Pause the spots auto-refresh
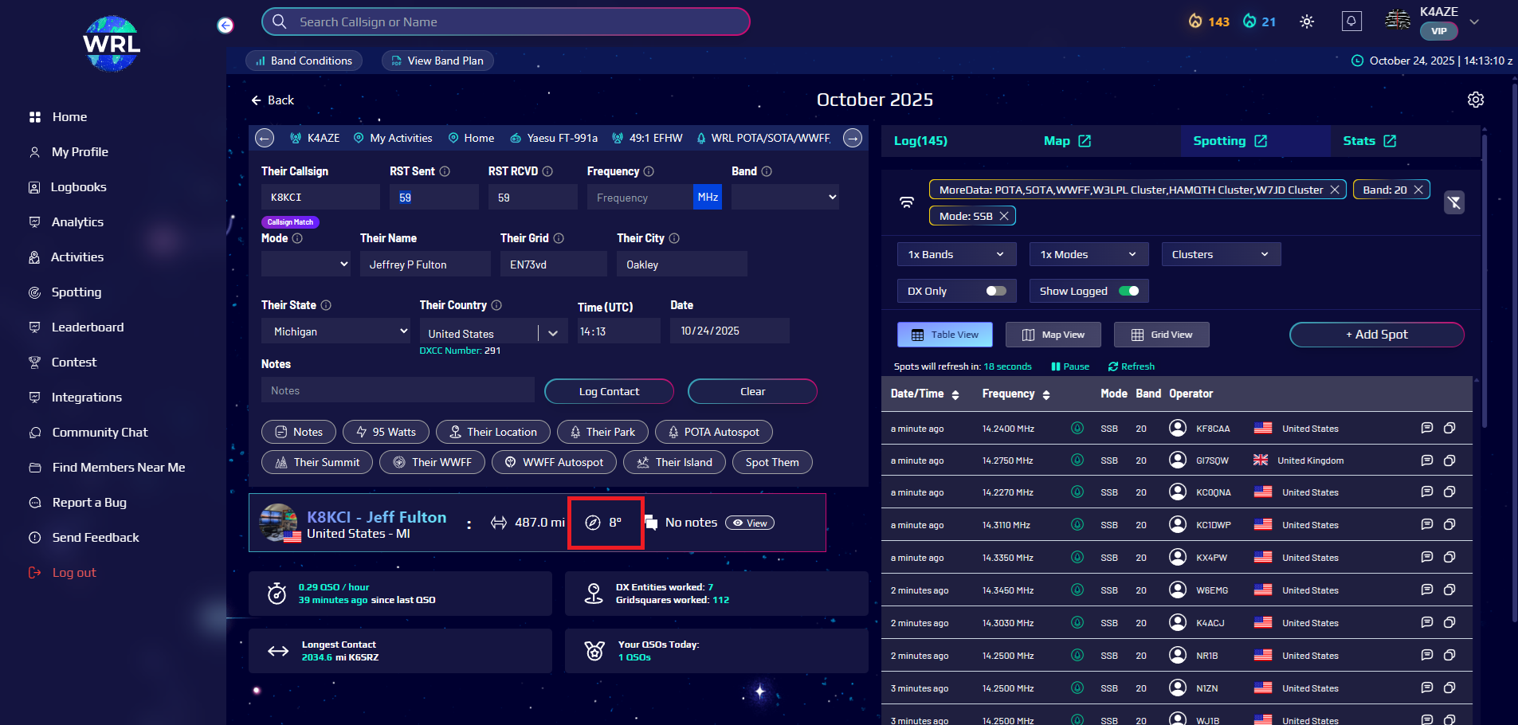This screenshot has height=725, width=1518. (x=1070, y=366)
